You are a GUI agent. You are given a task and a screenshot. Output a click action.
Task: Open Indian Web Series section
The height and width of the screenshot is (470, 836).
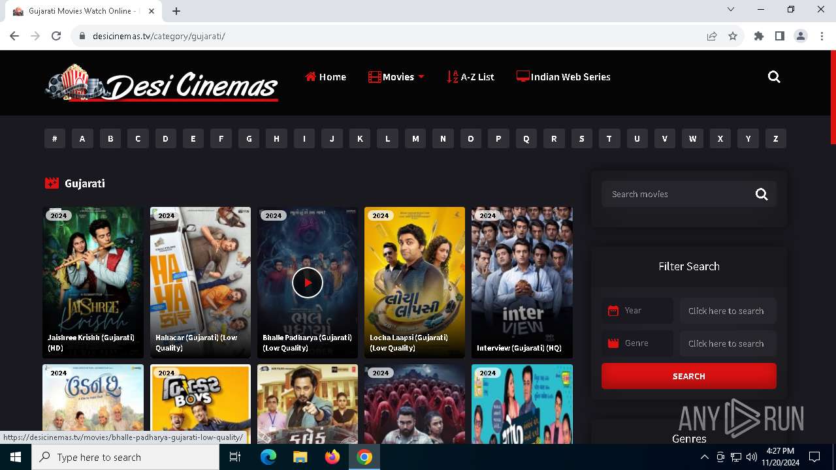pos(563,77)
